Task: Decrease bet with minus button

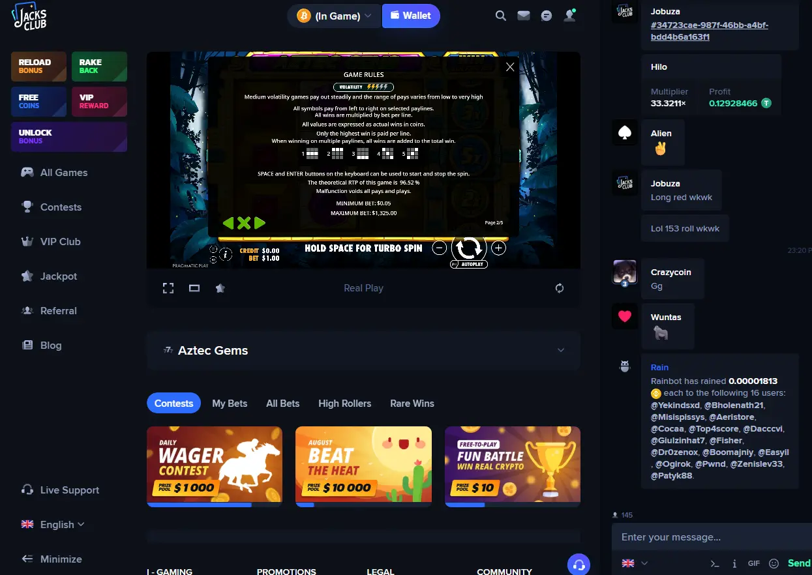Action: [x=440, y=248]
